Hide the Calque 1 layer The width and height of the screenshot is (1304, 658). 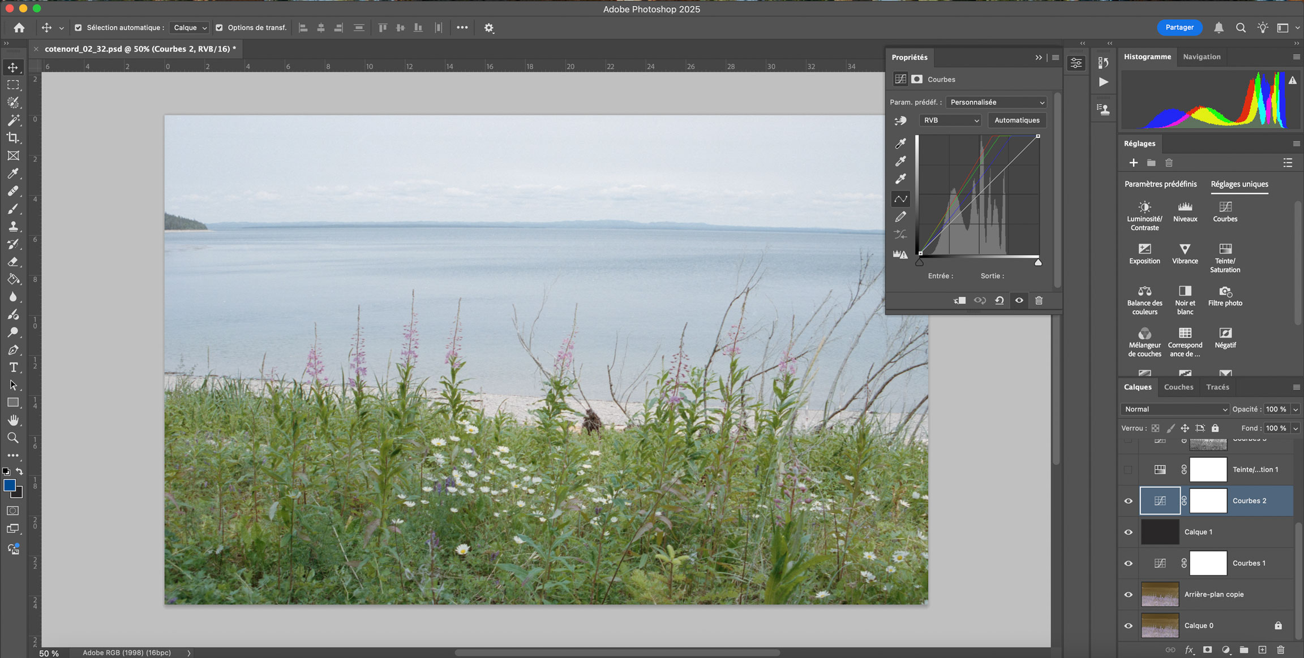pyautogui.click(x=1128, y=532)
